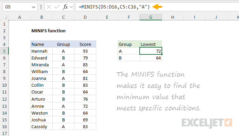Click the 'Group' header in column C

tap(64, 44)
